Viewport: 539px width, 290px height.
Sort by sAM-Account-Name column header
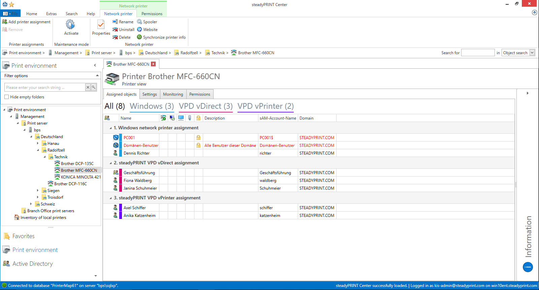[278, 118]
